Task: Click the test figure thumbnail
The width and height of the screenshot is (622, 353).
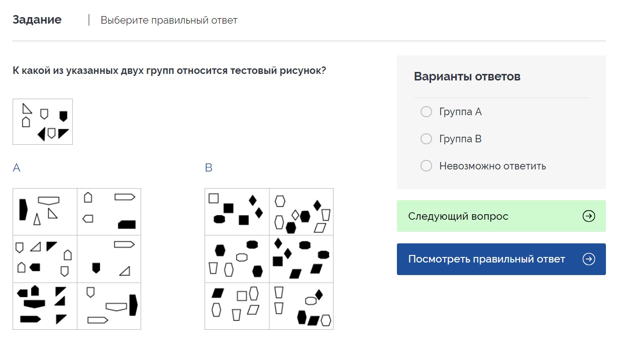Action: [x=43, y=122]
